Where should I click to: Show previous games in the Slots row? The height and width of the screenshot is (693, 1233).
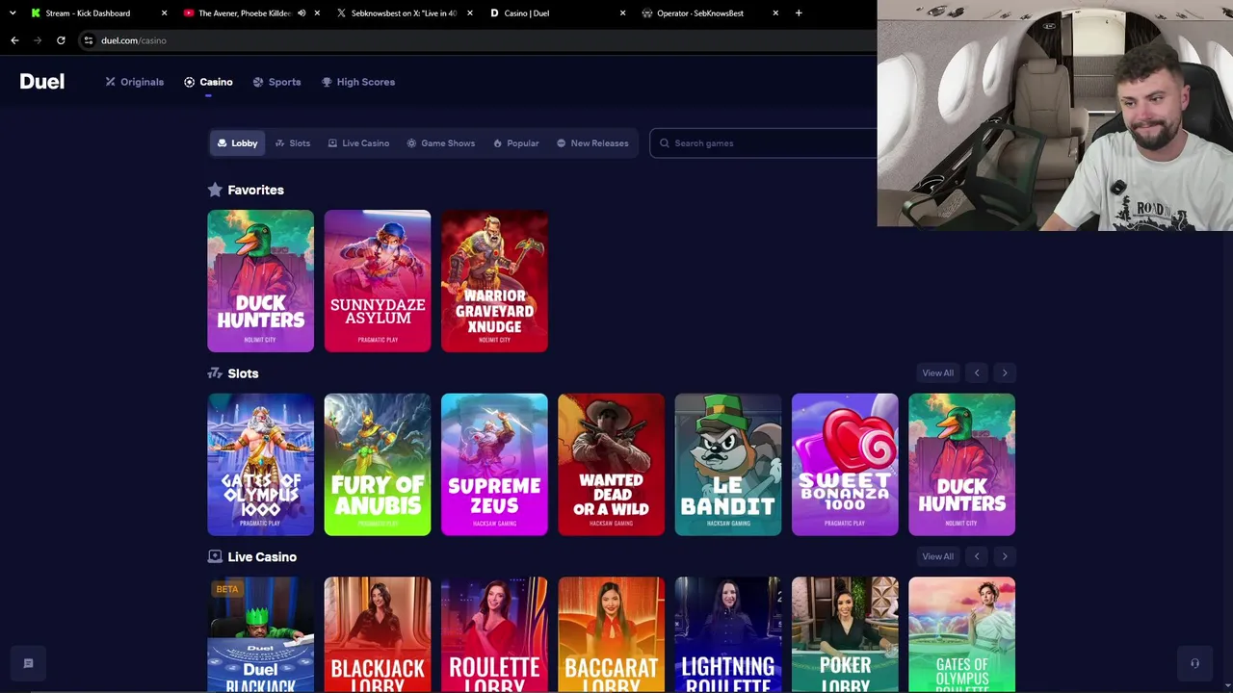tap(977, 373)
